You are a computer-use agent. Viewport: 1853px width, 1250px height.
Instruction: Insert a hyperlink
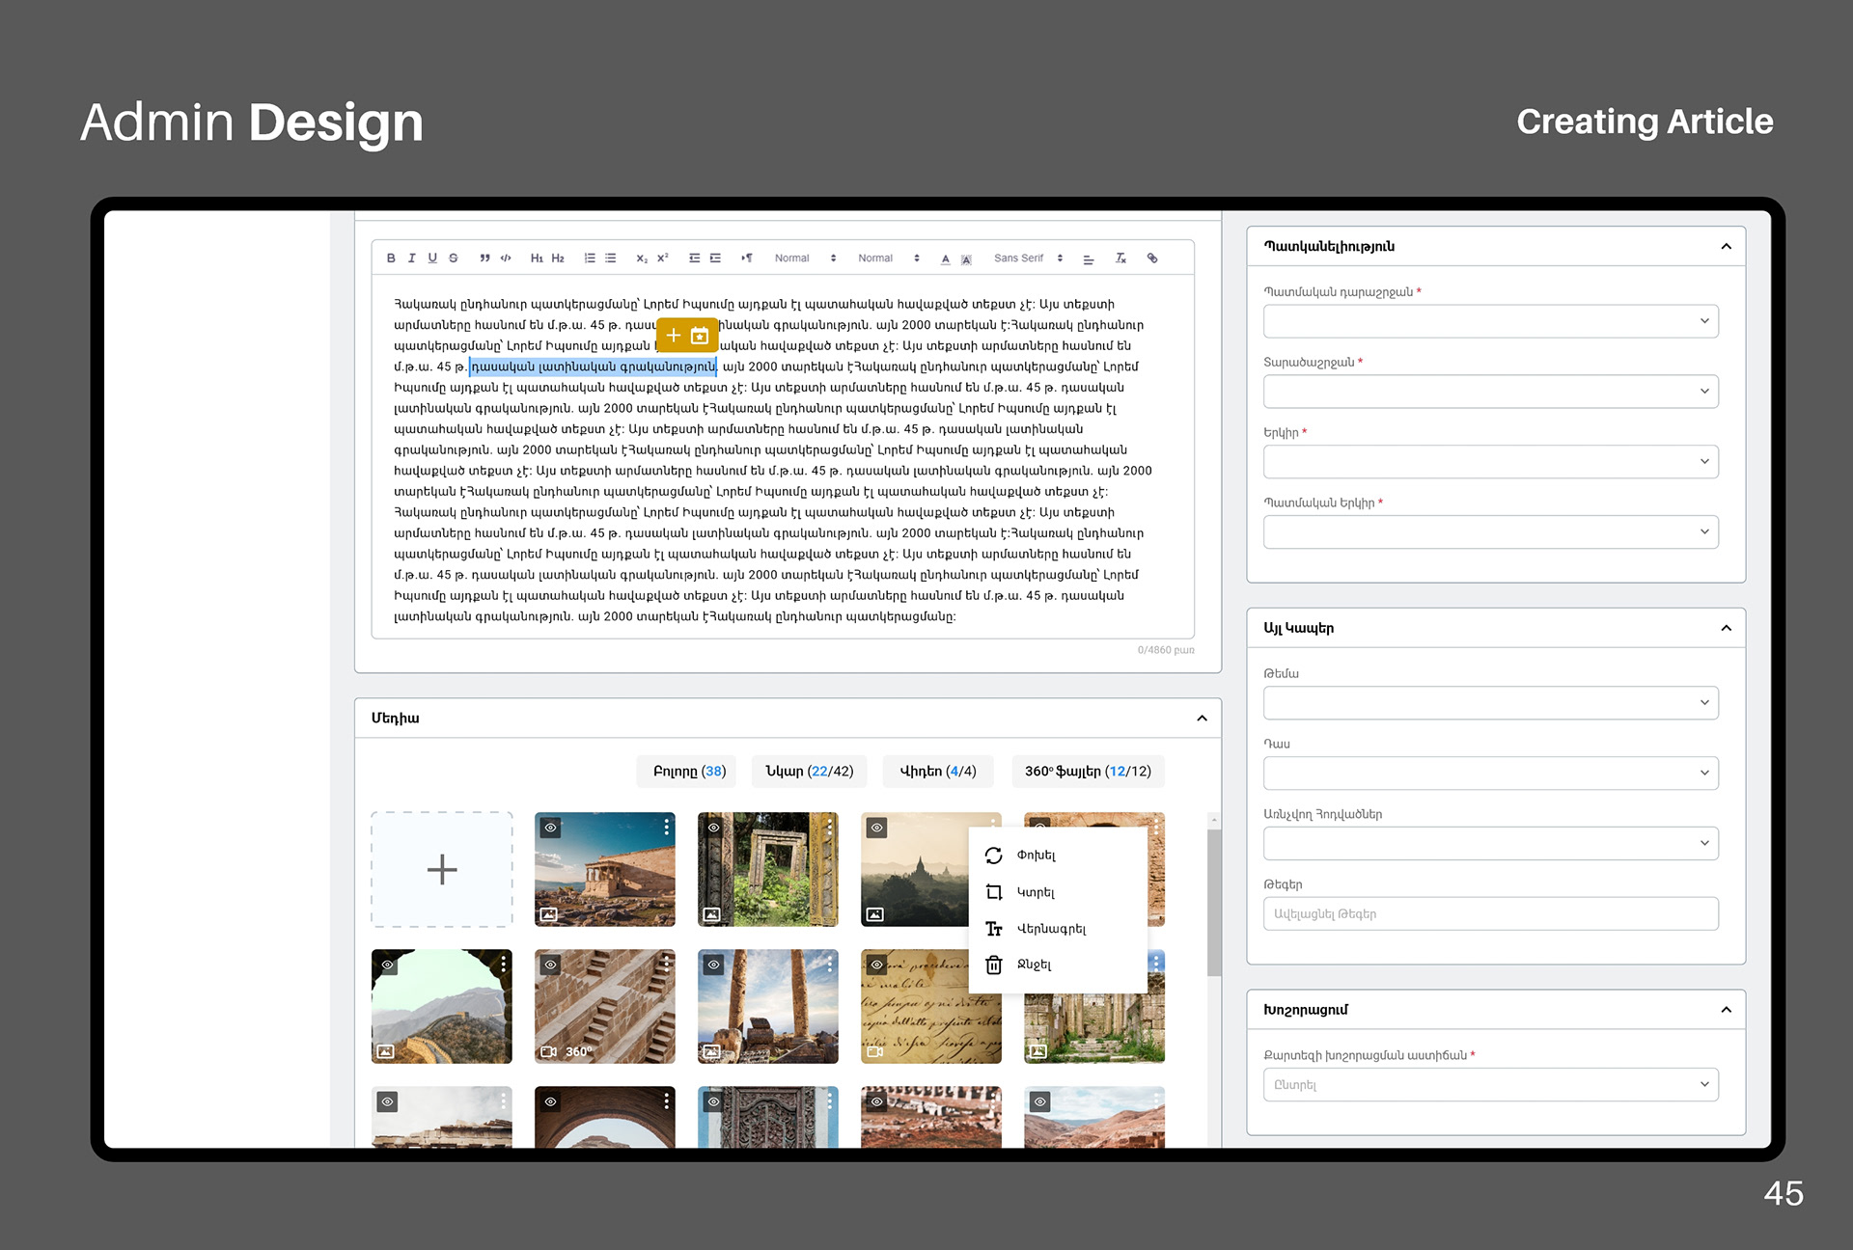pyautogui.click(x=1152, y=258)
